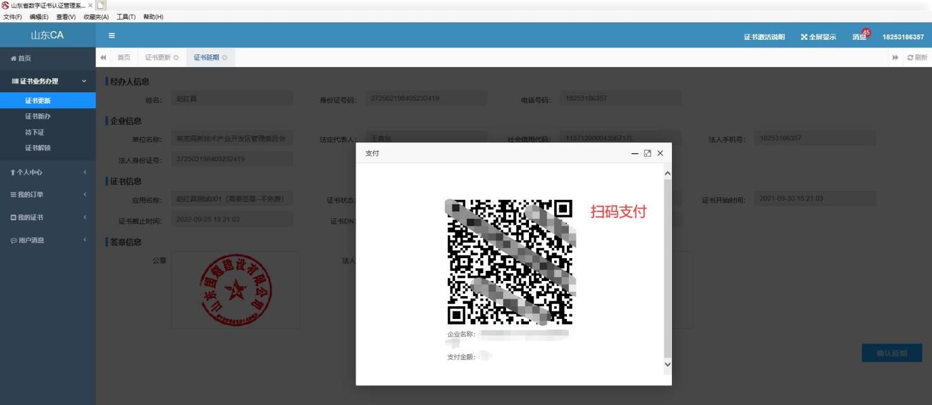Click the payment QR code image
This screenshot has height=405, width=932.
tap(509, 262)
